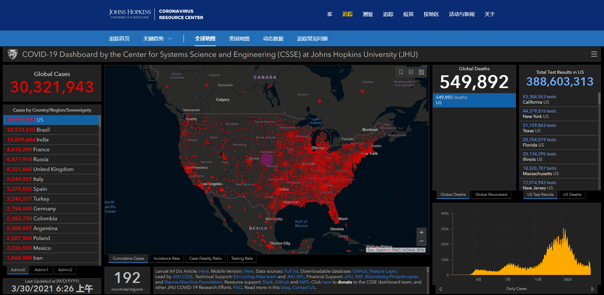The width and height of the screenshot is (604, 295).
Task: Open the Contact US link
Action: (304, 287)
